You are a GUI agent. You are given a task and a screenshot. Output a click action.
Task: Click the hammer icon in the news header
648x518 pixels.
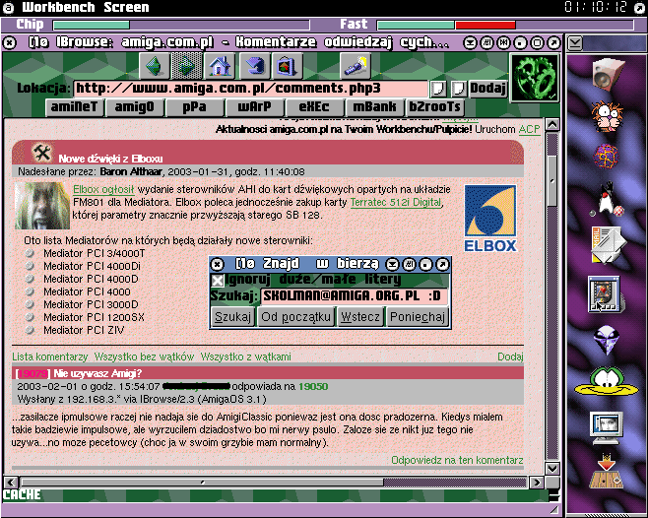pos(41,154)
